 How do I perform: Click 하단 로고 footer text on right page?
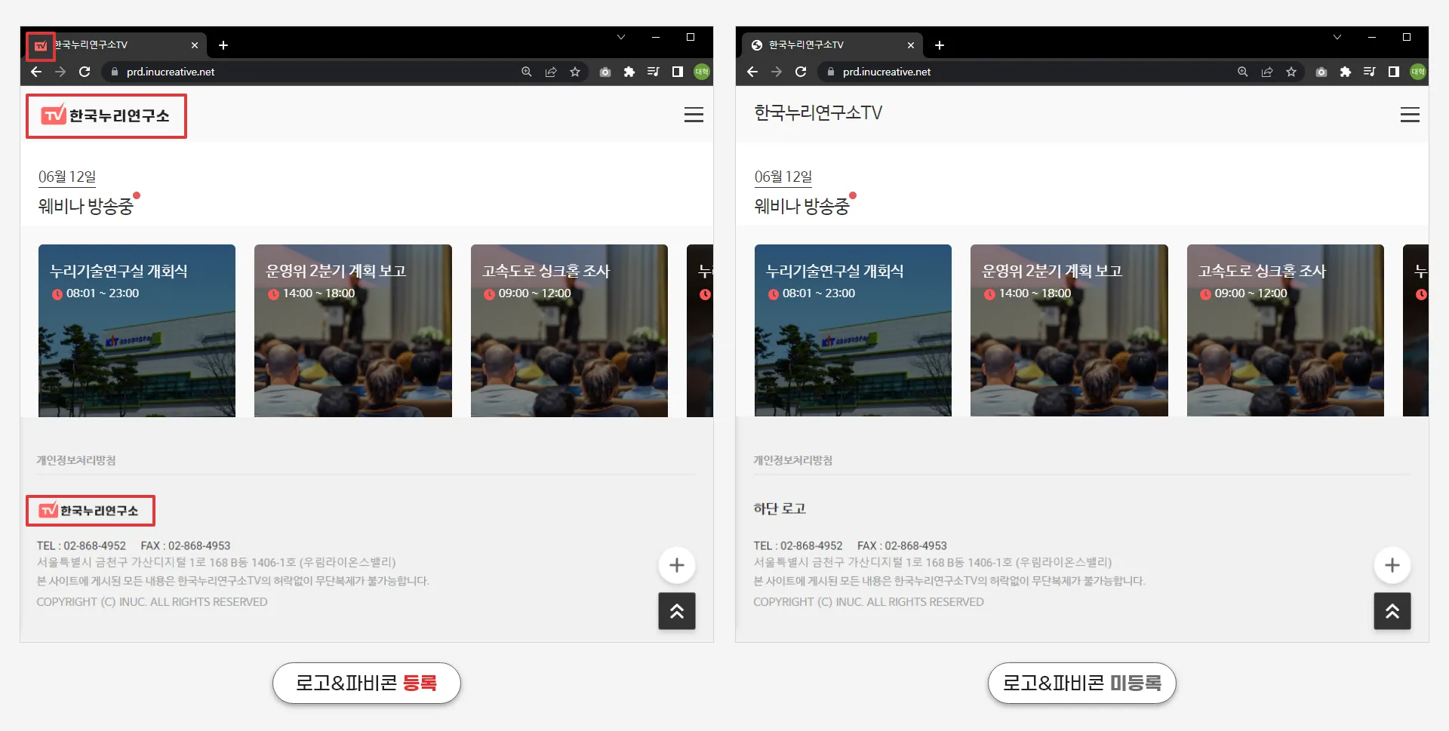[x=780, y=508]
